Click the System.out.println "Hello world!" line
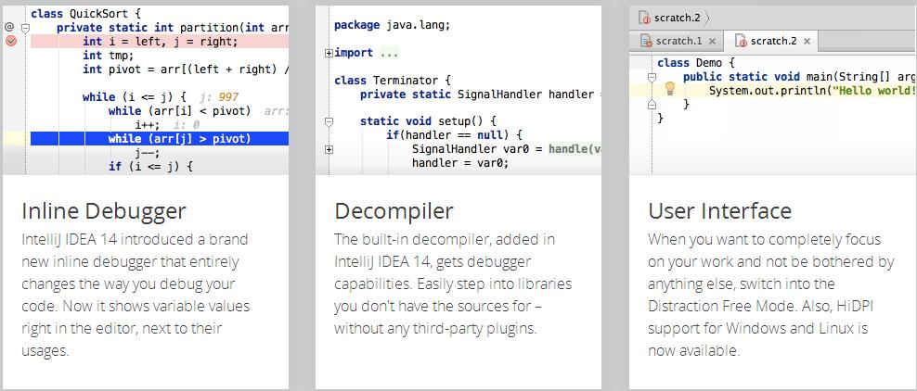The image size is (917, 391). [812, 91]
